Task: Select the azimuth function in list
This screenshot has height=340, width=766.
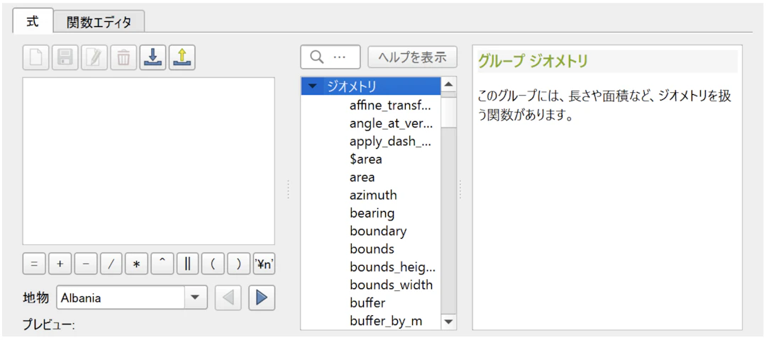Action: coord(373,195)
